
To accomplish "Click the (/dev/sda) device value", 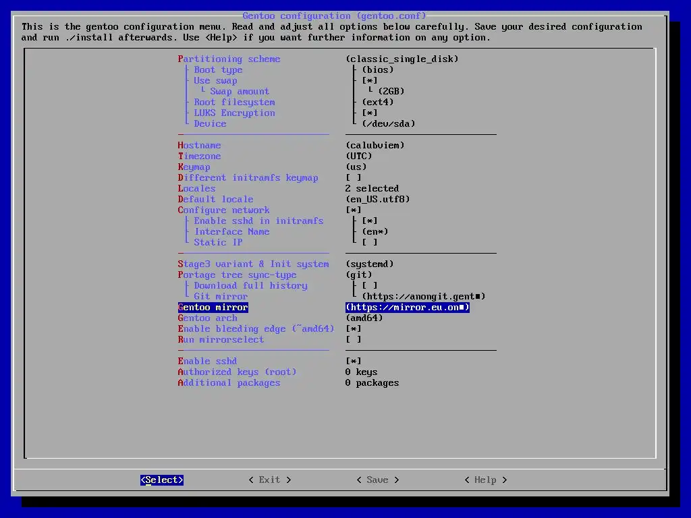I will point(389,124).
